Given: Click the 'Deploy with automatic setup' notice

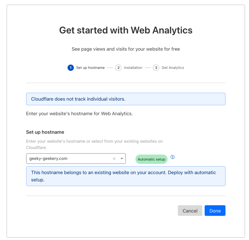Looking at the screenshot, I should [125, 176].
